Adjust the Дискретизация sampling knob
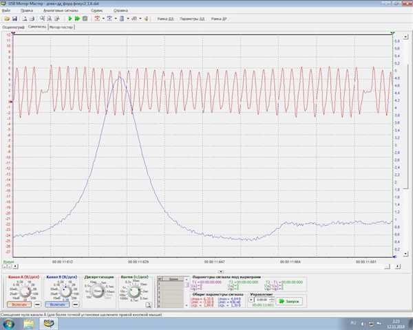 coord(98,291)
